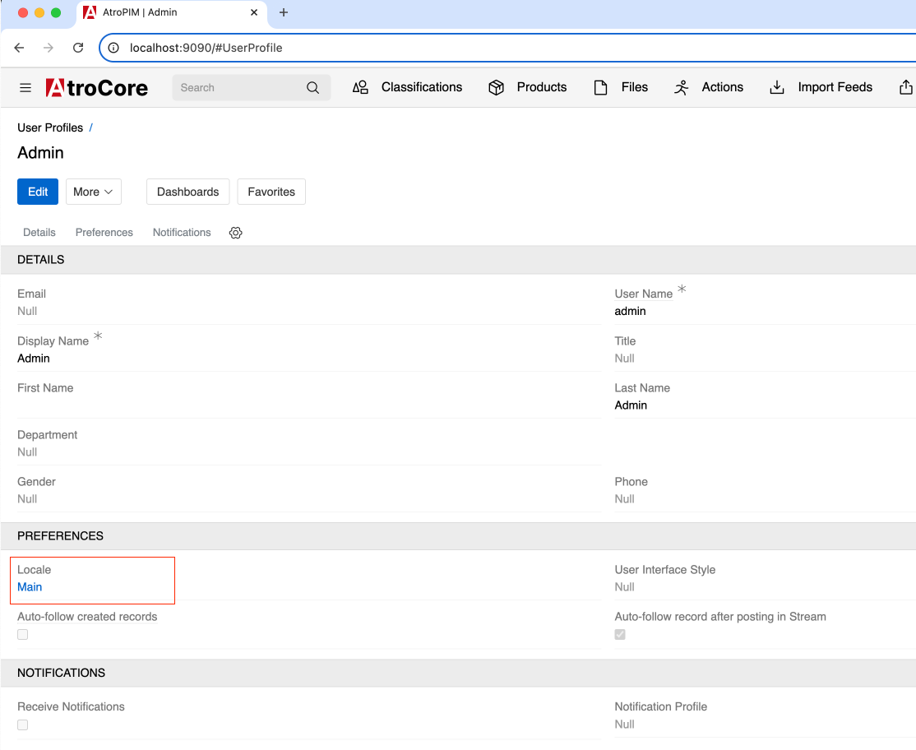Toggle Receive Notifications checkbox
This screenshot has width=916, height=750.
pos(23,725)
